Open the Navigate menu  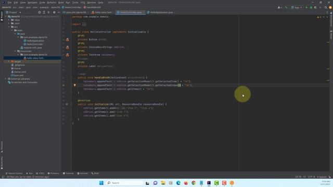click(32, 3)
